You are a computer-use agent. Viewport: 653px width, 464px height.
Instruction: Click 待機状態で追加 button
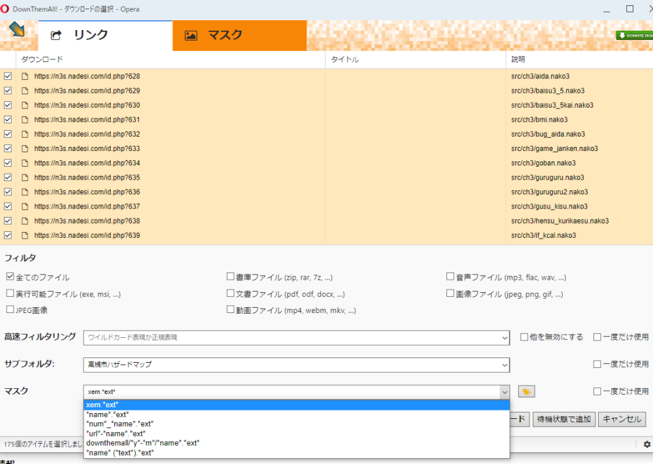[x=564, y=419]
